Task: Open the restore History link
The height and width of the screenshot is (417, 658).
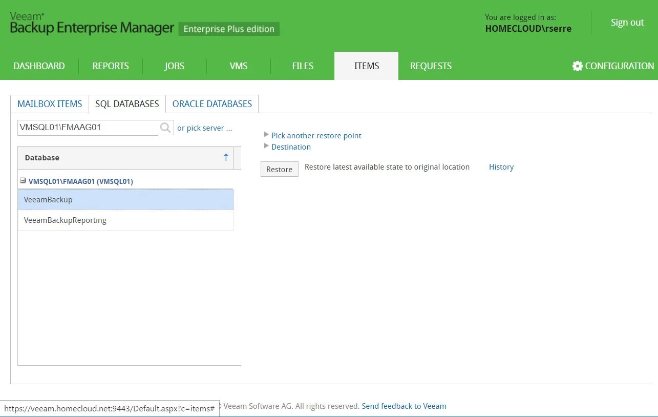Action: pyautogui.click(x=501, y=167)
